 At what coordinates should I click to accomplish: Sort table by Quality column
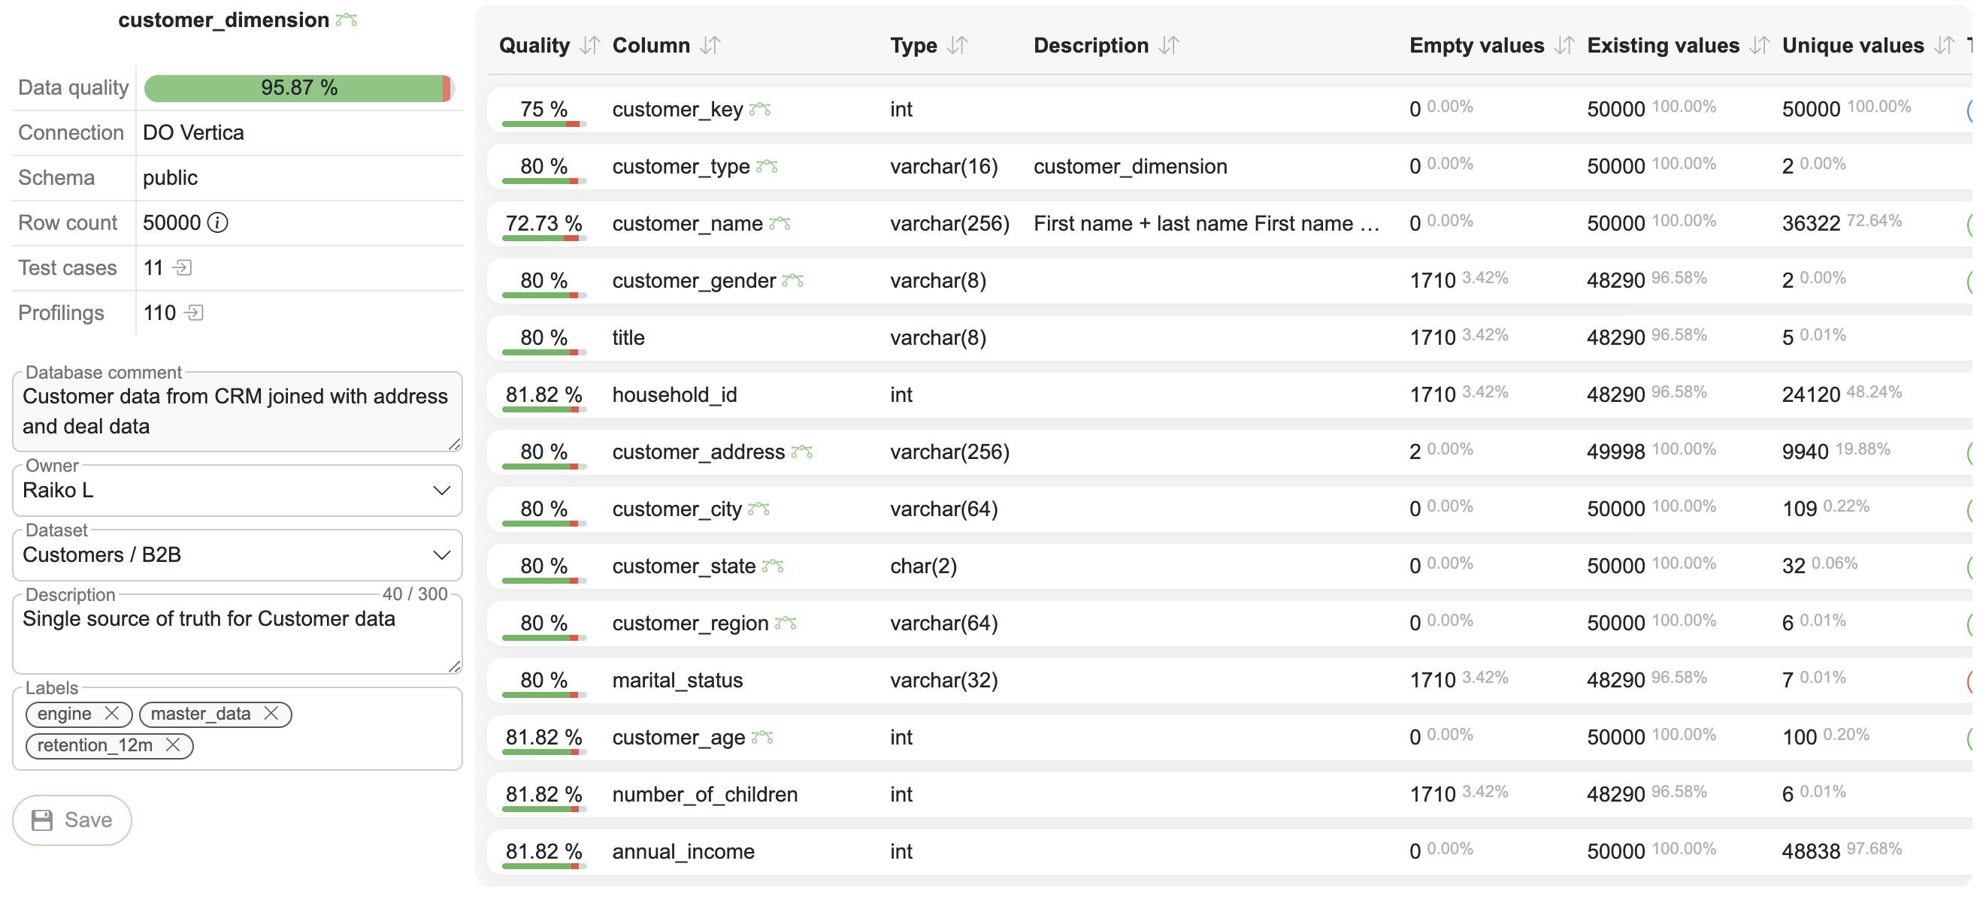(x=590, y=46)
